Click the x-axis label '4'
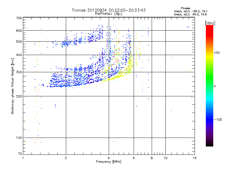This screenshot has width=229, height=172. 109,158
